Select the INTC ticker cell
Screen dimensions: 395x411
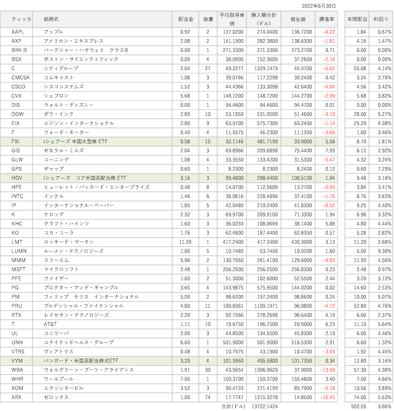click(x=16, y=196)
